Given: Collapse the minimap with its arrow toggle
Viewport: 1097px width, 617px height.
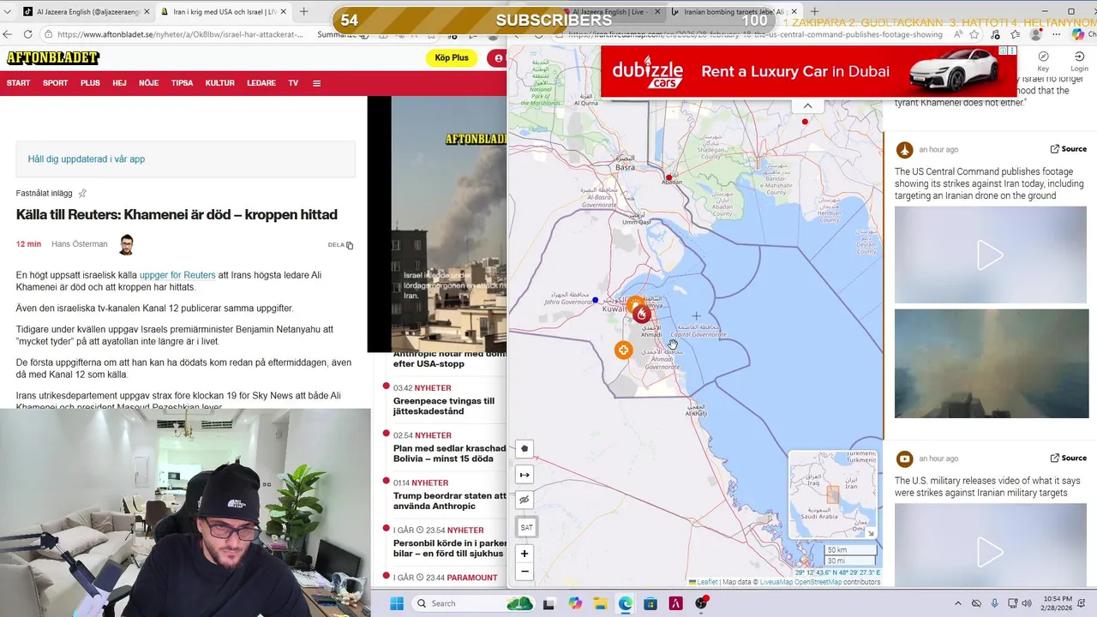Looking at the screenshot, I should tap(872, 533).
